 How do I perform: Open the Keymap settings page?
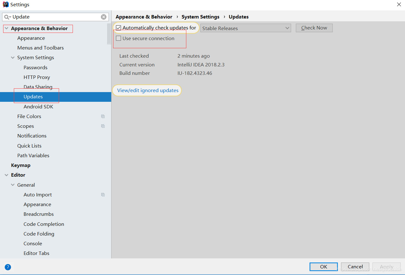[x=21, y=165]
